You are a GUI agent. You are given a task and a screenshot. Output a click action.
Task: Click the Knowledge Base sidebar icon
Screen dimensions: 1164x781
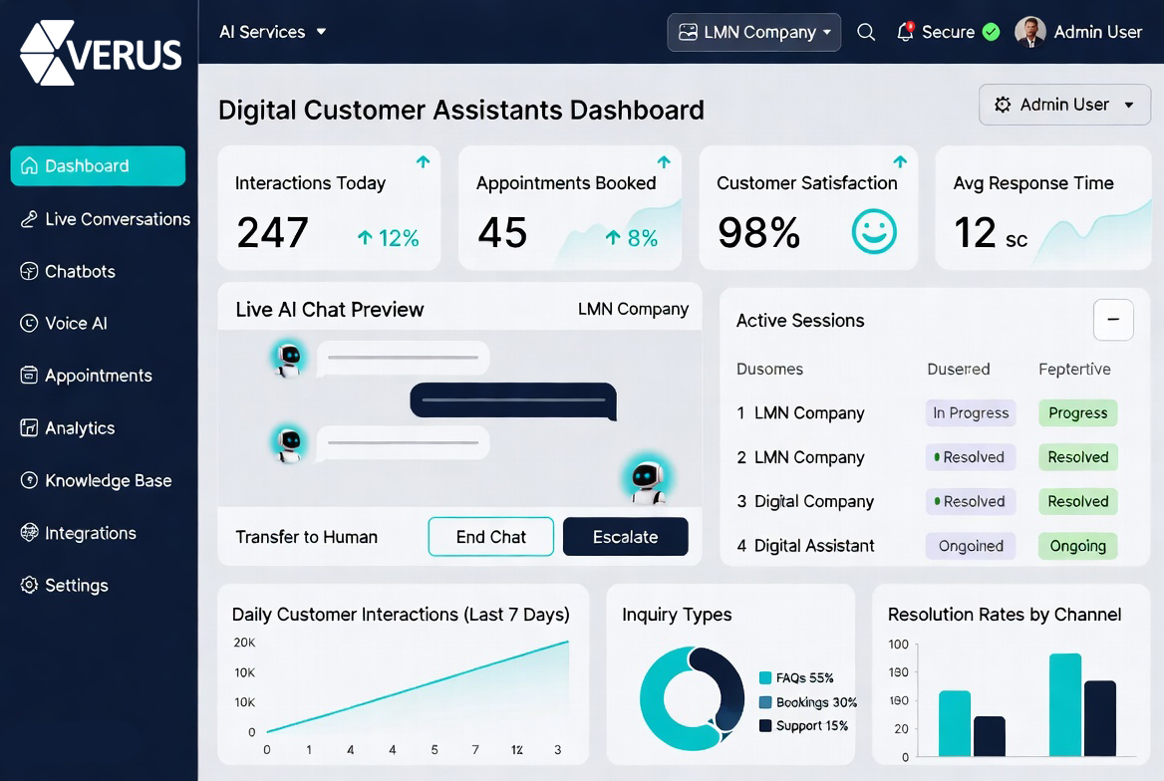point(29,480)
